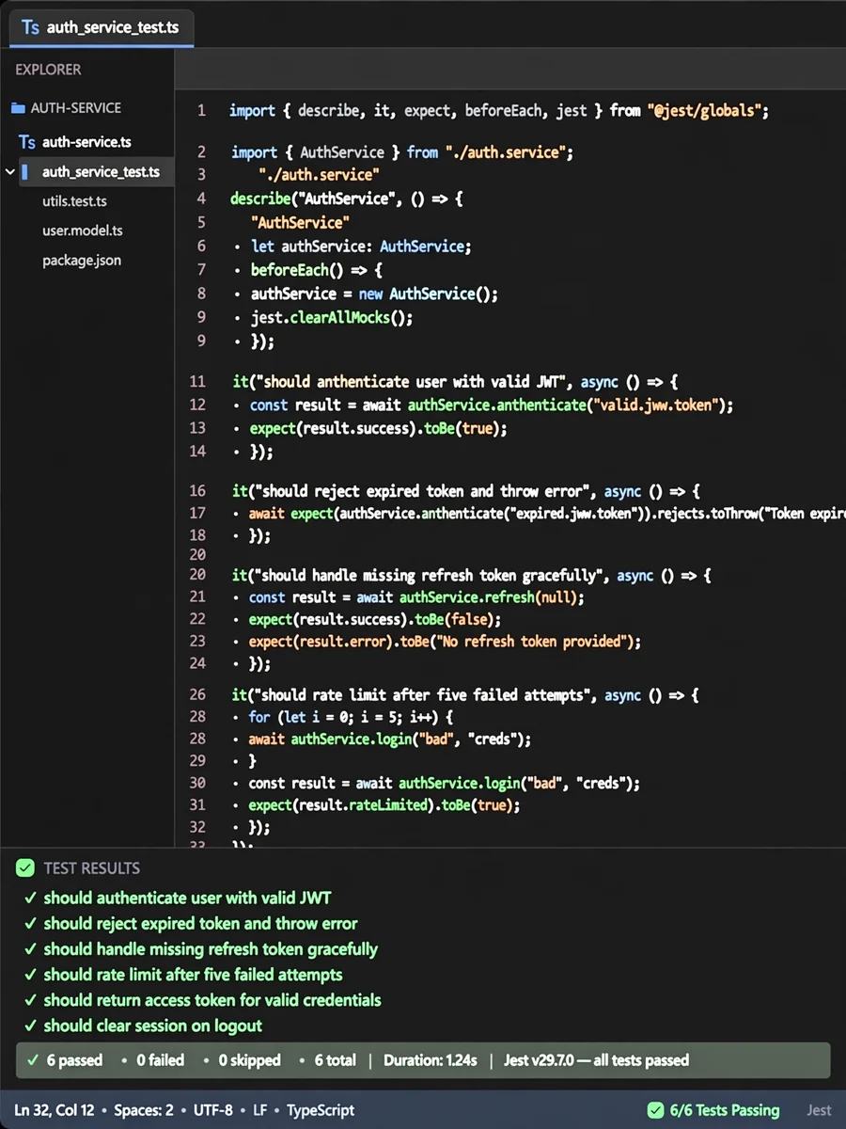Image resolution: width=846 pixels, height=1129 pixels.
Task: Open auth-service.ts in the explorer
Action: [86, 142]
